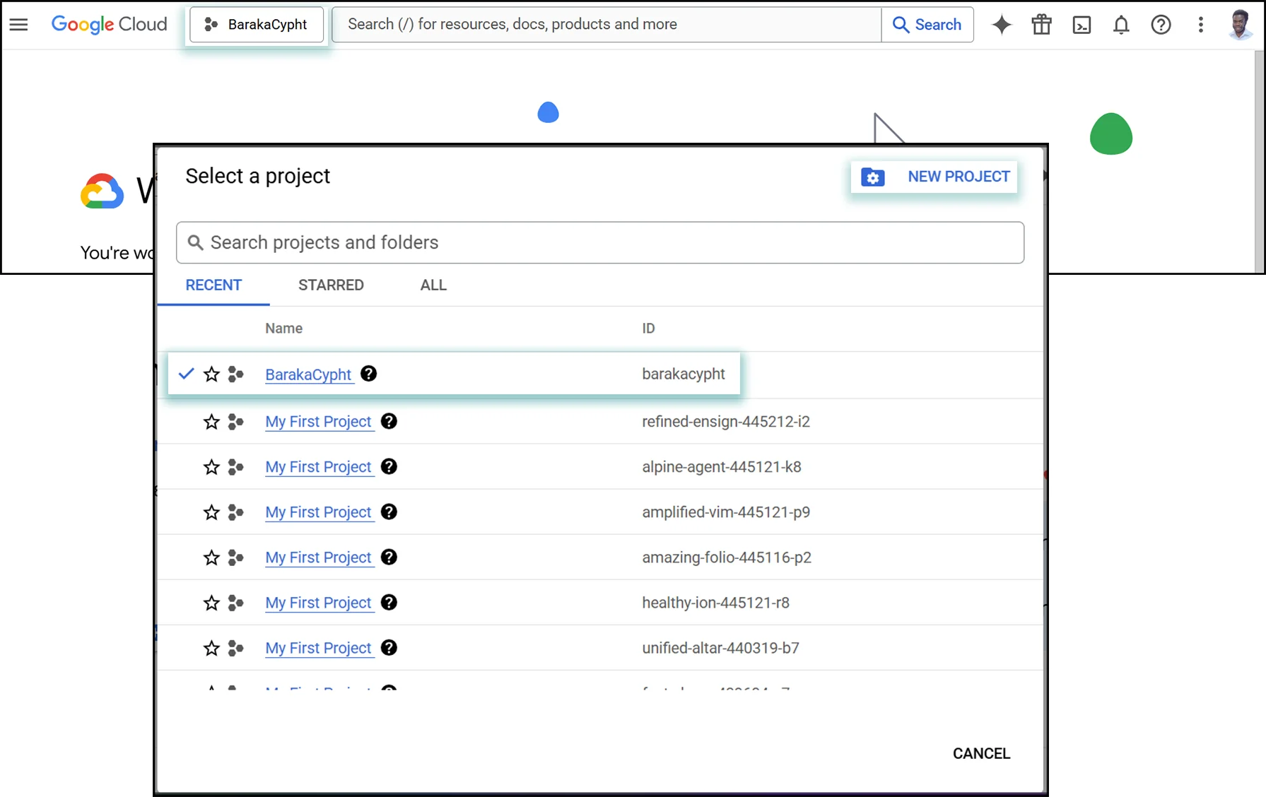Click help icon in amplified-vim-445121-p9 row
The image size is (1266, 797).
[389, 512]
